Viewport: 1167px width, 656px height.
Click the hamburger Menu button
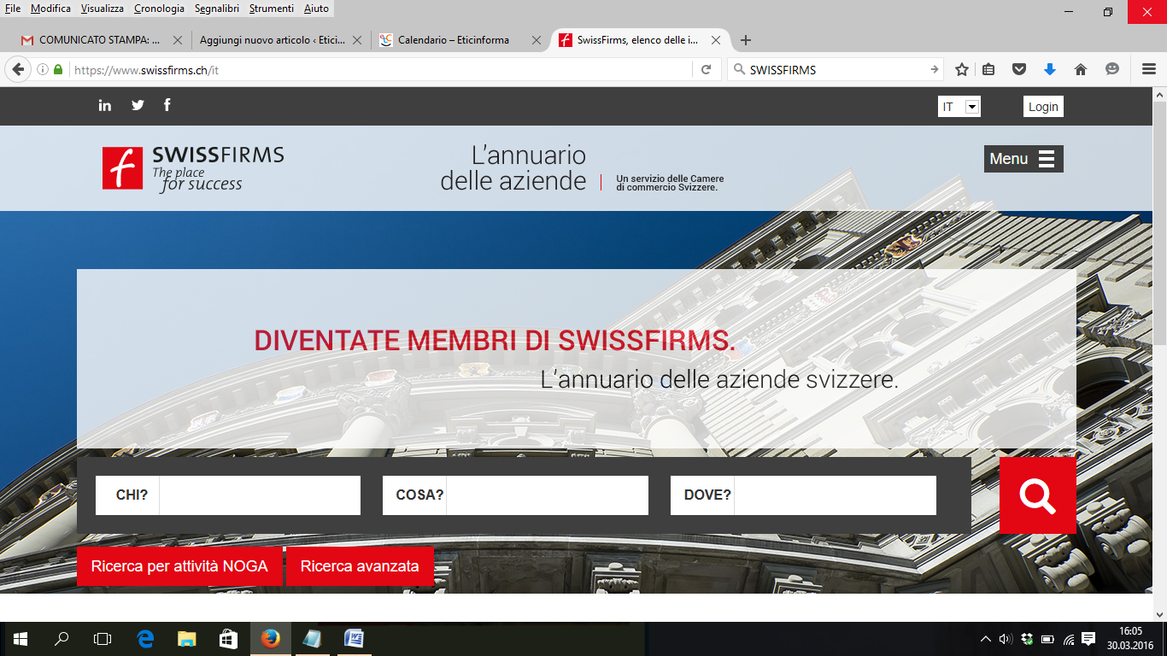[1023, 159]
